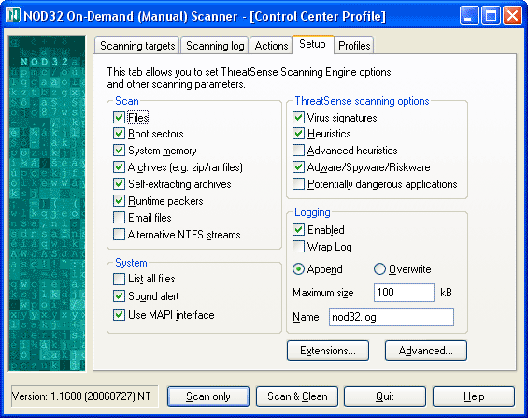Select the Overwrite radio button

pyautogui.click(x=379, y=269)
